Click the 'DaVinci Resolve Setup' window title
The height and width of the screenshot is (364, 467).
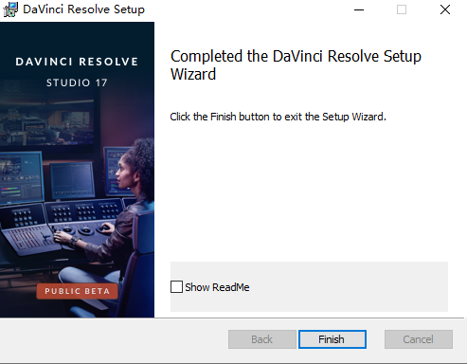click(x=83, y=9)
